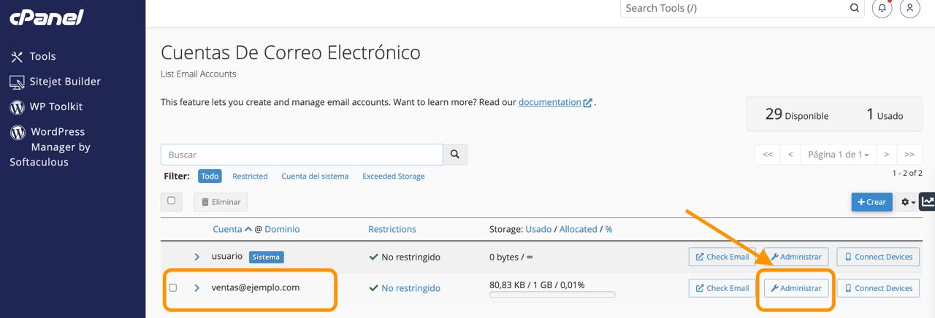Open the statistics chart icon tab
Image resolution: width=935 pixels, height=318 pixels.
pos(927,202)
